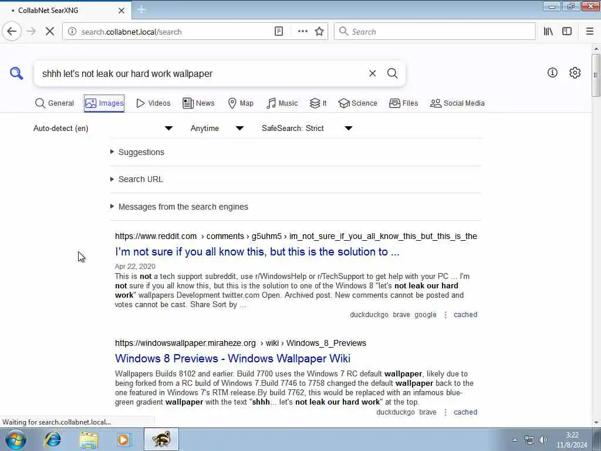Switch to the News category
Viewport: 601px width, 451px height.
(x=198, y=103)
